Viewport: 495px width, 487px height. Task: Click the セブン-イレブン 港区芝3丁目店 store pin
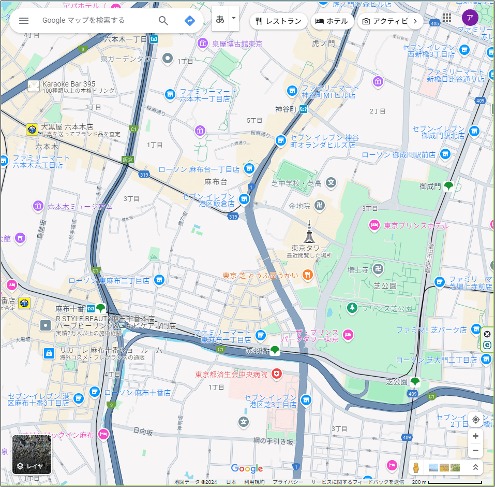tap(306, 400)
